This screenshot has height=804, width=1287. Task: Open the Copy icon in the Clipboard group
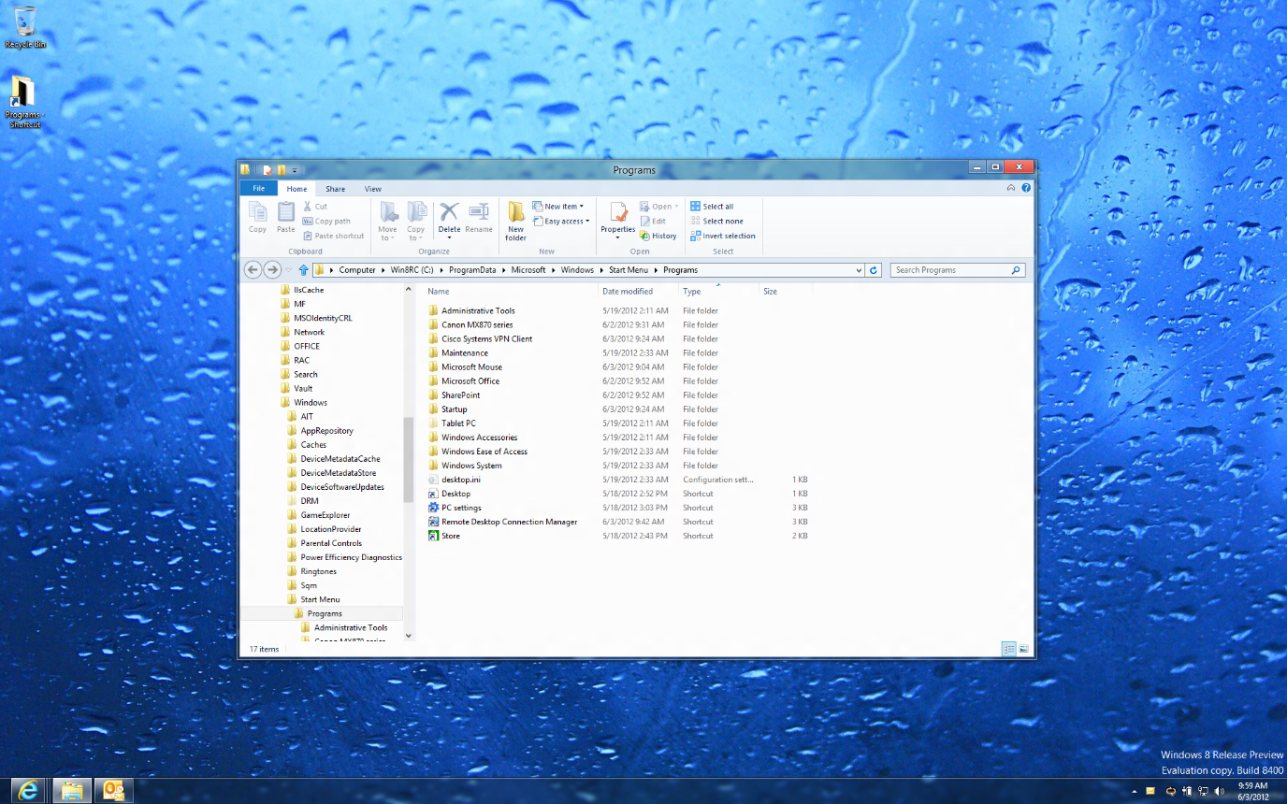[x=257, y=219]
